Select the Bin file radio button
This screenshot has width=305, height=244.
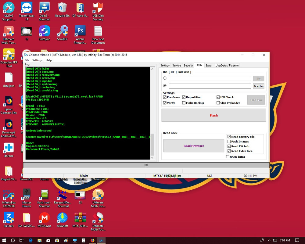pos(165,78)
